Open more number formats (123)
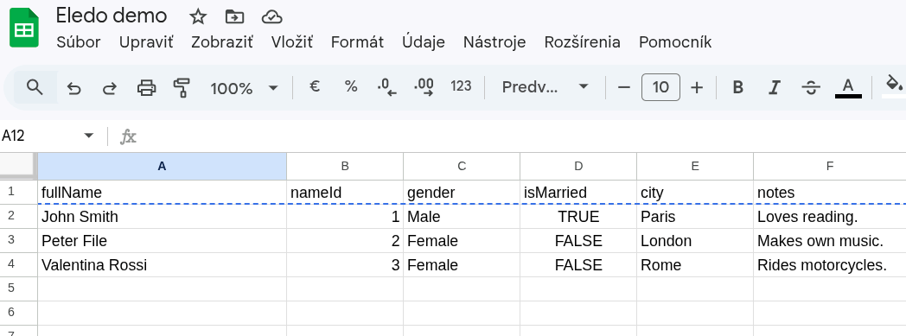 click(461, 86)
